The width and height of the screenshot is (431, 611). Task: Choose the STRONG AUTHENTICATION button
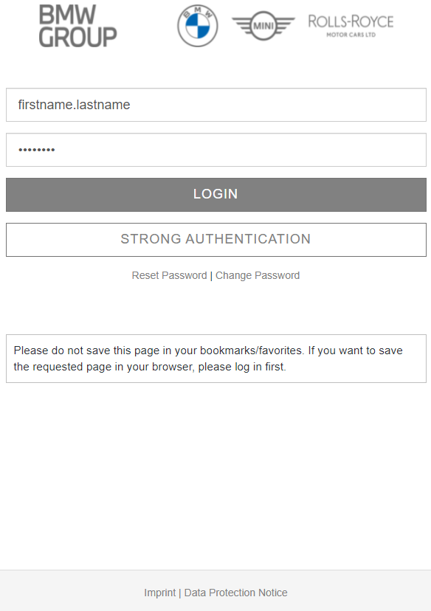[216, 240]
